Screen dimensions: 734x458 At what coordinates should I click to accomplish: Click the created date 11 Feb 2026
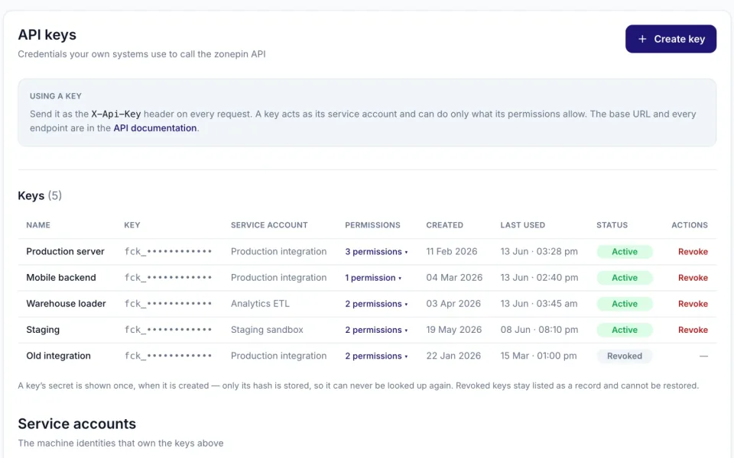pyautogui.click(x=452, y=251)
